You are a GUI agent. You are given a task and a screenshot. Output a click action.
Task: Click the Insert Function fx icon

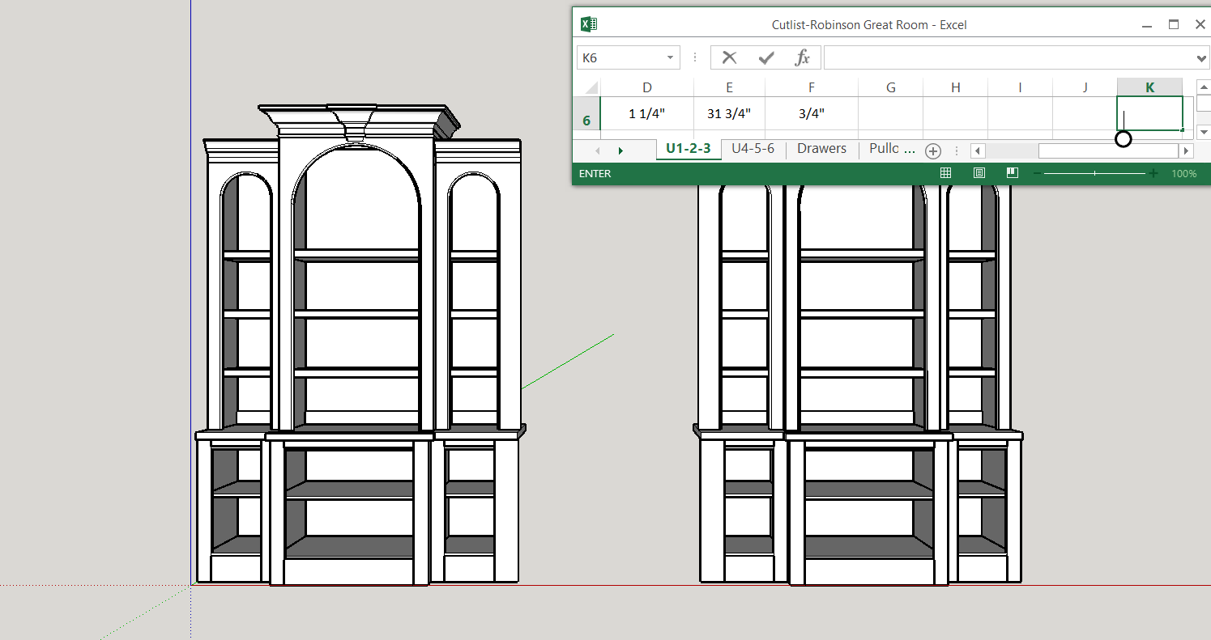tap(802, 57)
